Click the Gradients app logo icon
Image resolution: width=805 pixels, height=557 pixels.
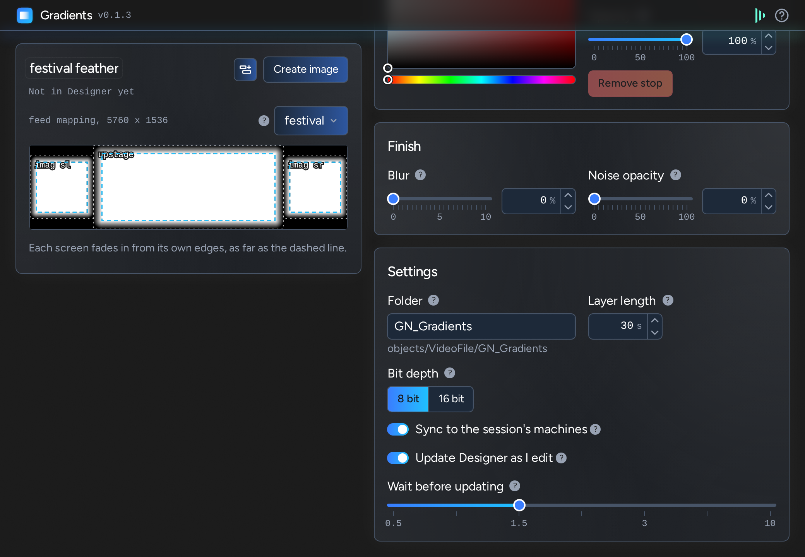point(25,15)
